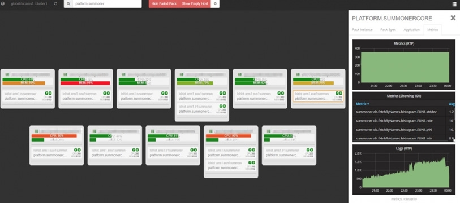This screenshot has width=460, height=203.
Task: Switch to the Pack Instance tab
Action: (362, 30)
